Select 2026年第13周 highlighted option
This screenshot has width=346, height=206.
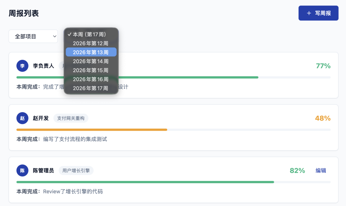91,52
